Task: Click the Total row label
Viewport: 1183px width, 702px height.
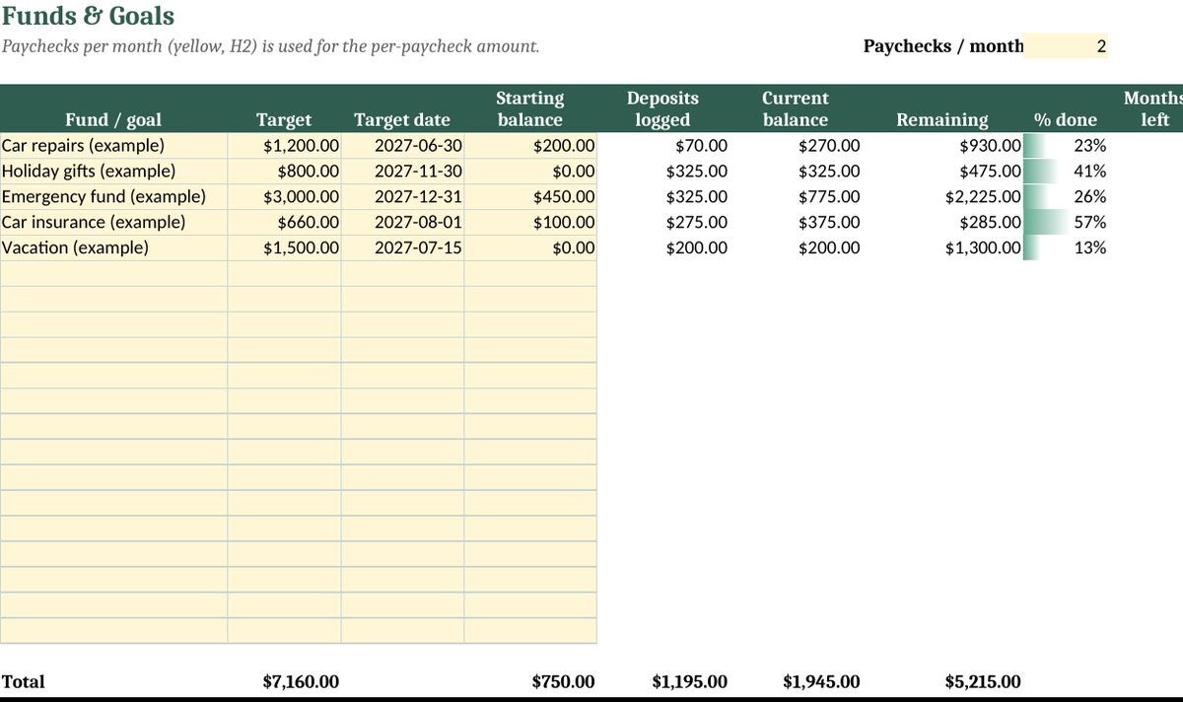Action: (24, 682)
